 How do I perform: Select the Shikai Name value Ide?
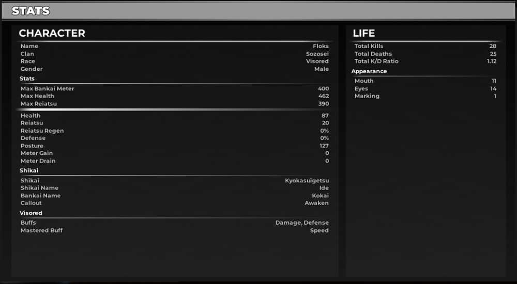(x=324, y=188)
